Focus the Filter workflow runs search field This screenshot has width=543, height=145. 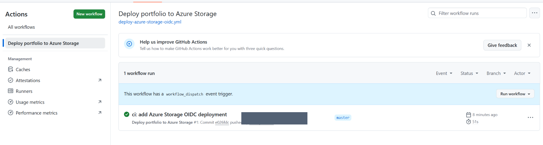[477, 13]
